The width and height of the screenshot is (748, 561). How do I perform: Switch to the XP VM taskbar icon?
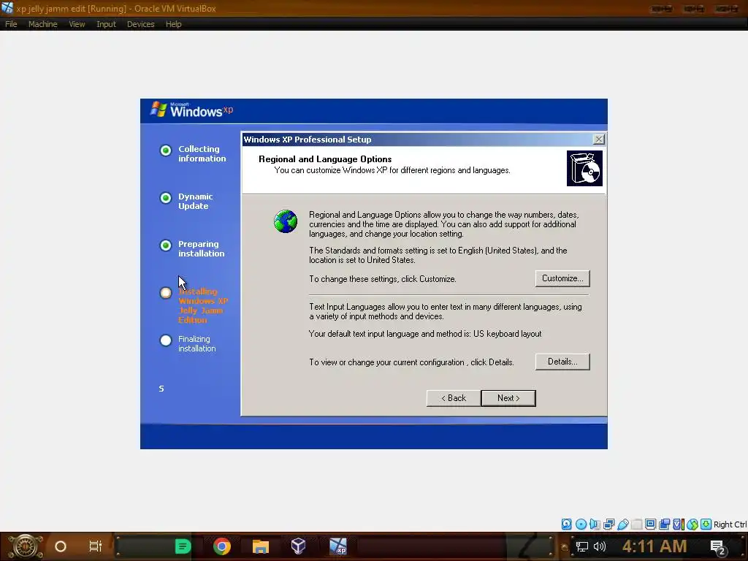(x=338, y=546)
